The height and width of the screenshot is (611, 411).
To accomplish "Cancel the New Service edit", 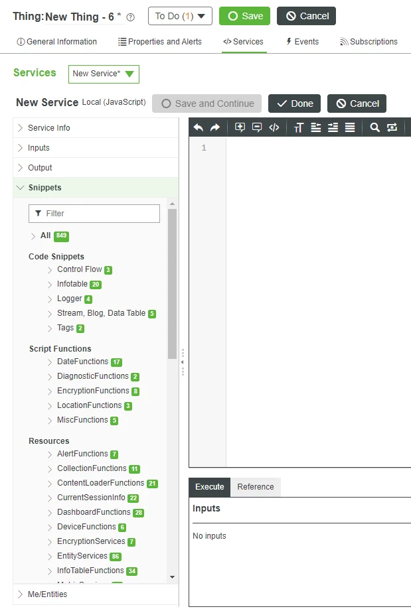I will pyautogui.click(x=357, y=103).
